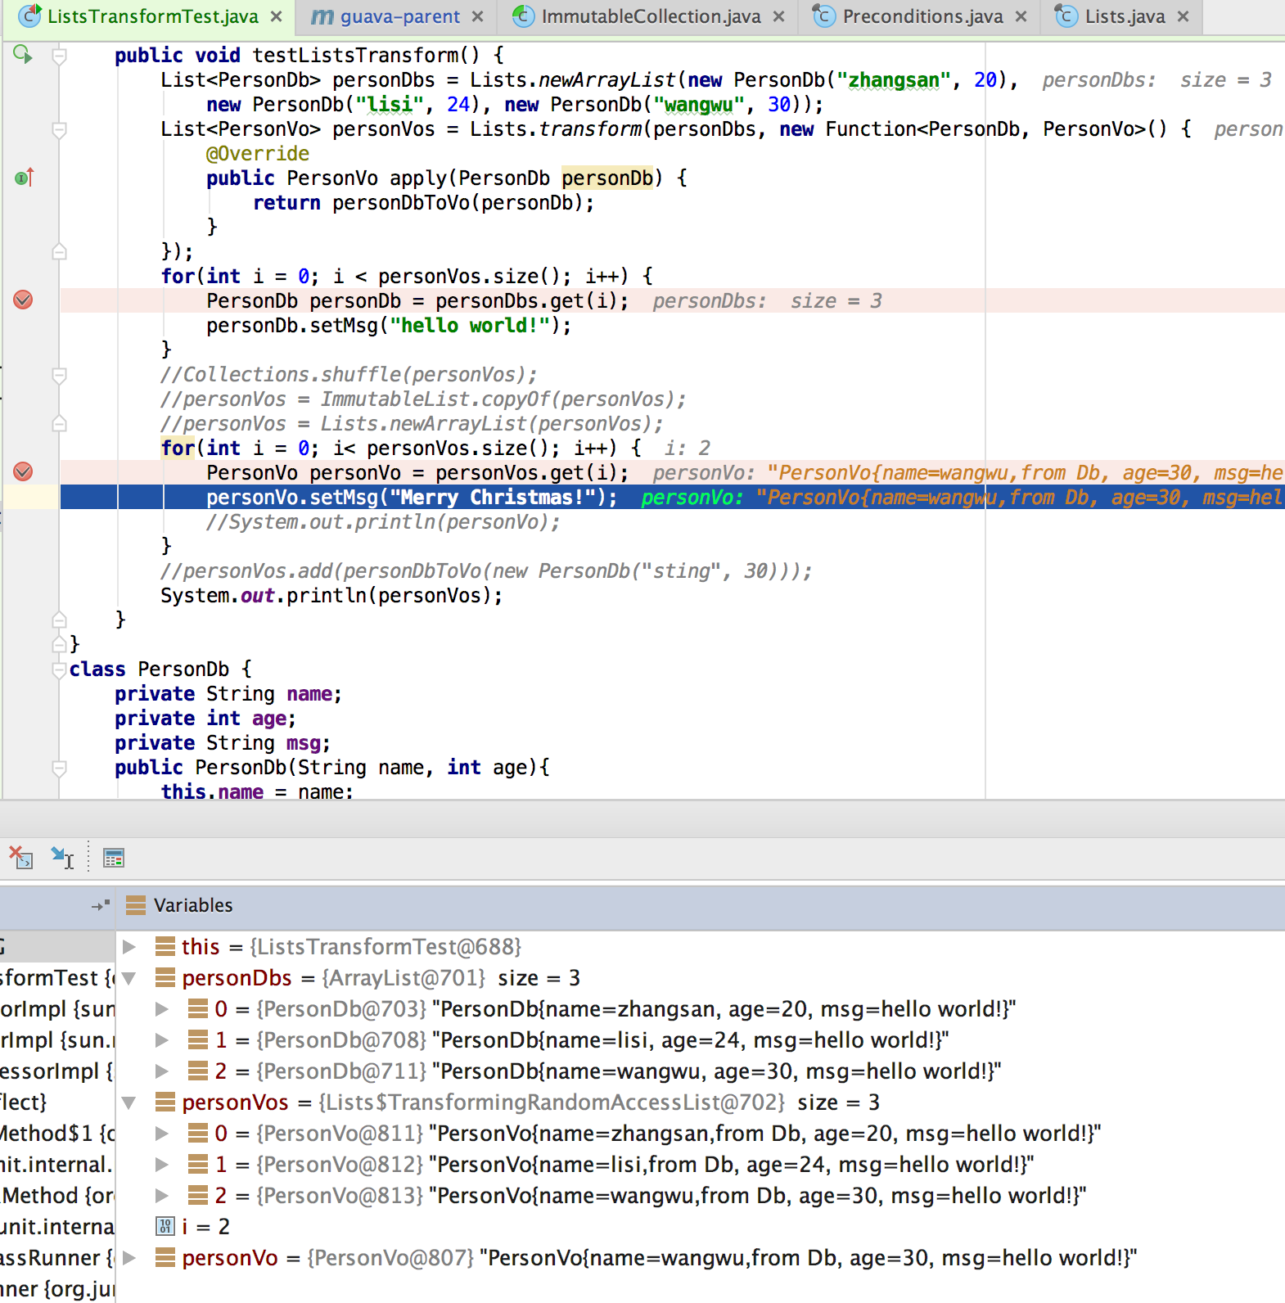Expand personDbs element 0 zhangsan
The height and width of the screenshot is (1303, 1285).
click(x=162, y=1009)
